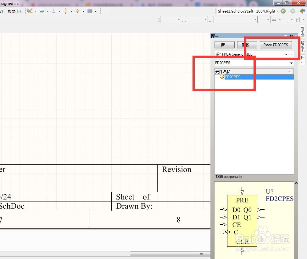Select the alignment tools icon
The image size is (307, 259).
click(x=42, y=11)
